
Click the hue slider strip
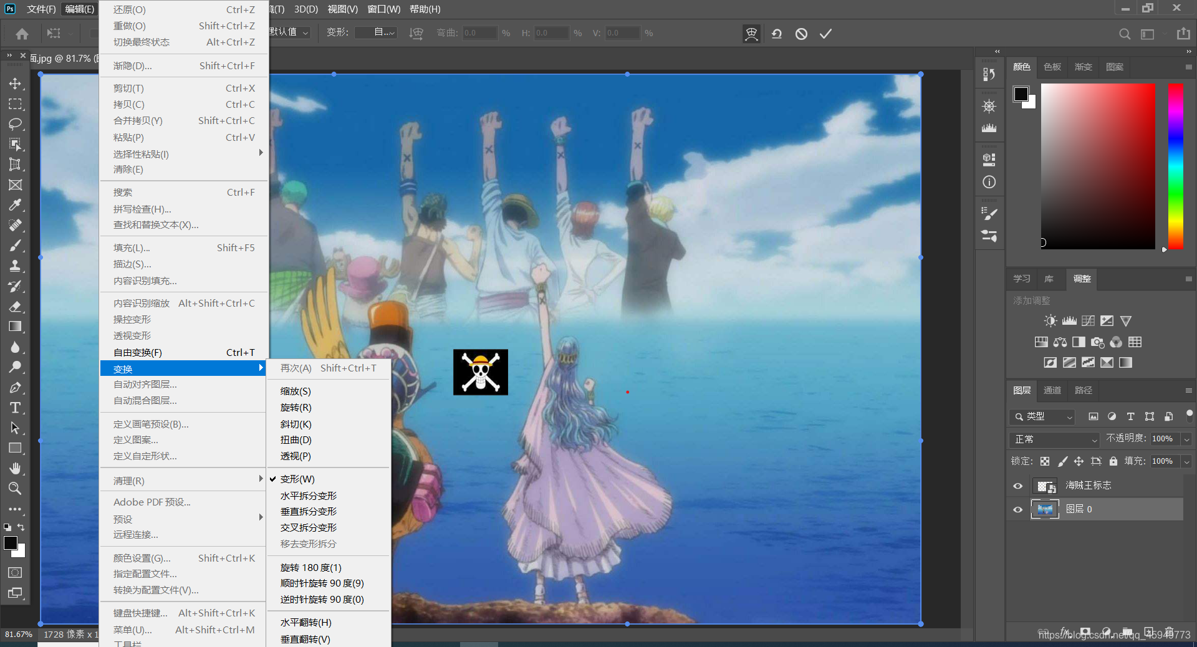point(1175,166)
